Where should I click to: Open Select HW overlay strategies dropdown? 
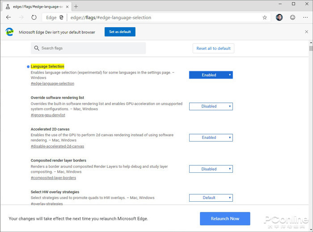211,198
